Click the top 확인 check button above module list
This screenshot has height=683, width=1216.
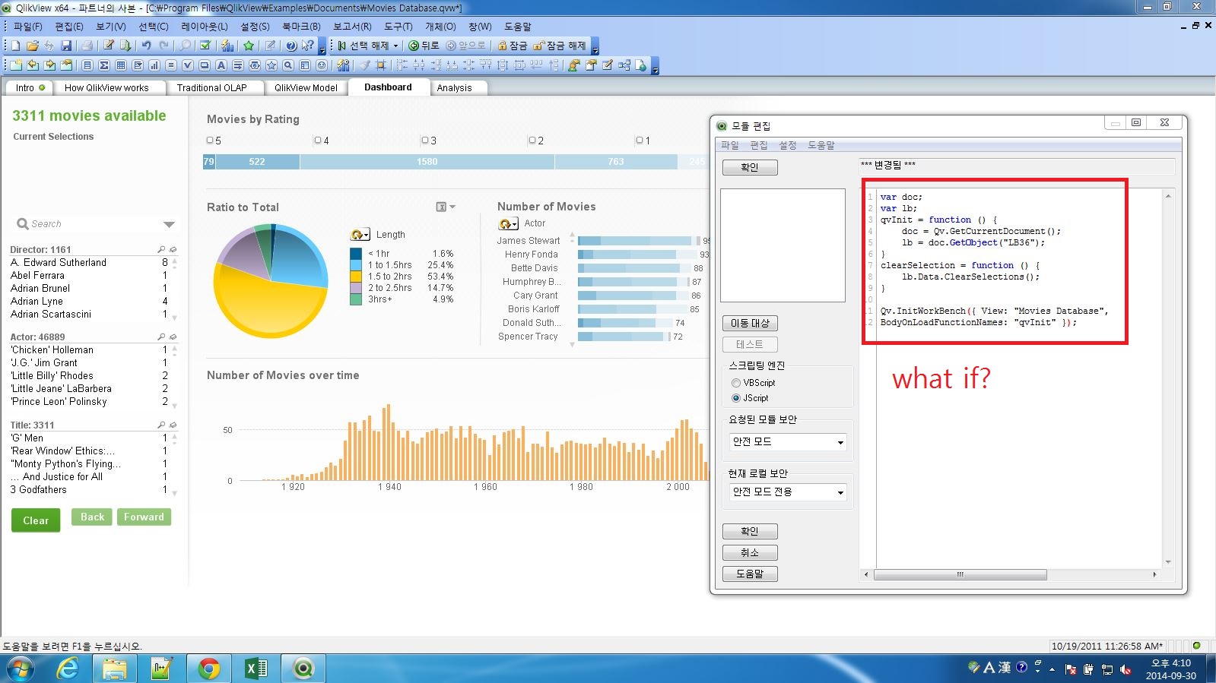point(750,167)
